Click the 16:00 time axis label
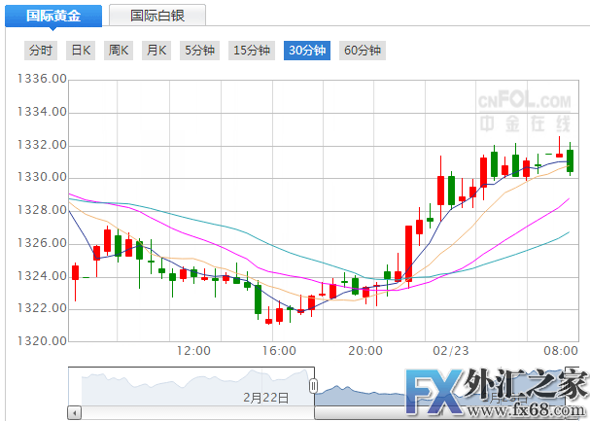590x421 pixels. [279, 351]
